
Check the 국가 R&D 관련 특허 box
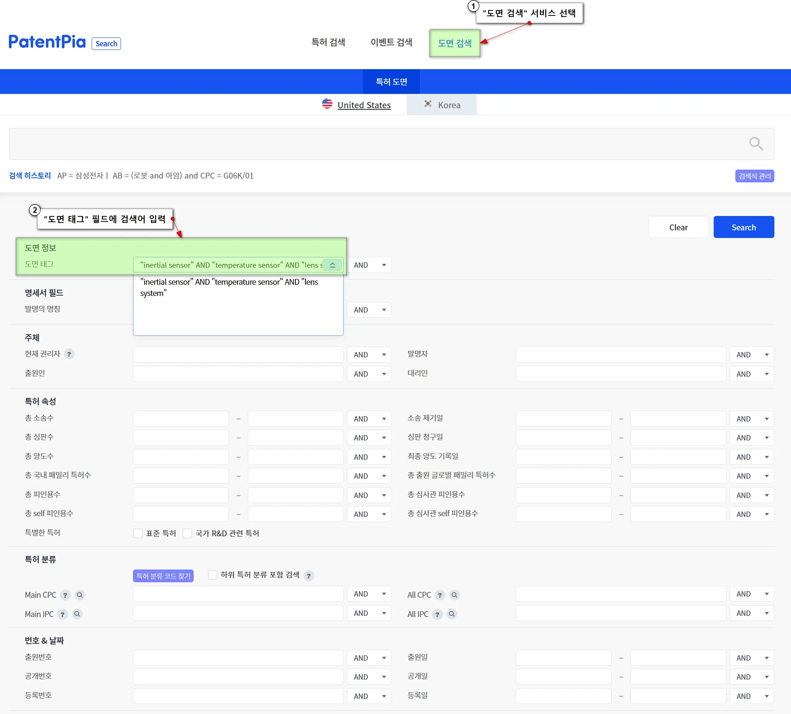(x=188, y=533)
